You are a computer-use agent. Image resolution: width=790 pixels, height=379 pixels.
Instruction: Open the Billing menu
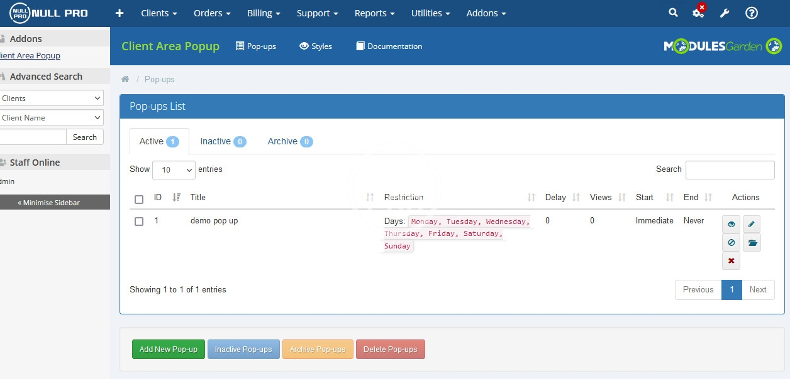pos(263,13)
